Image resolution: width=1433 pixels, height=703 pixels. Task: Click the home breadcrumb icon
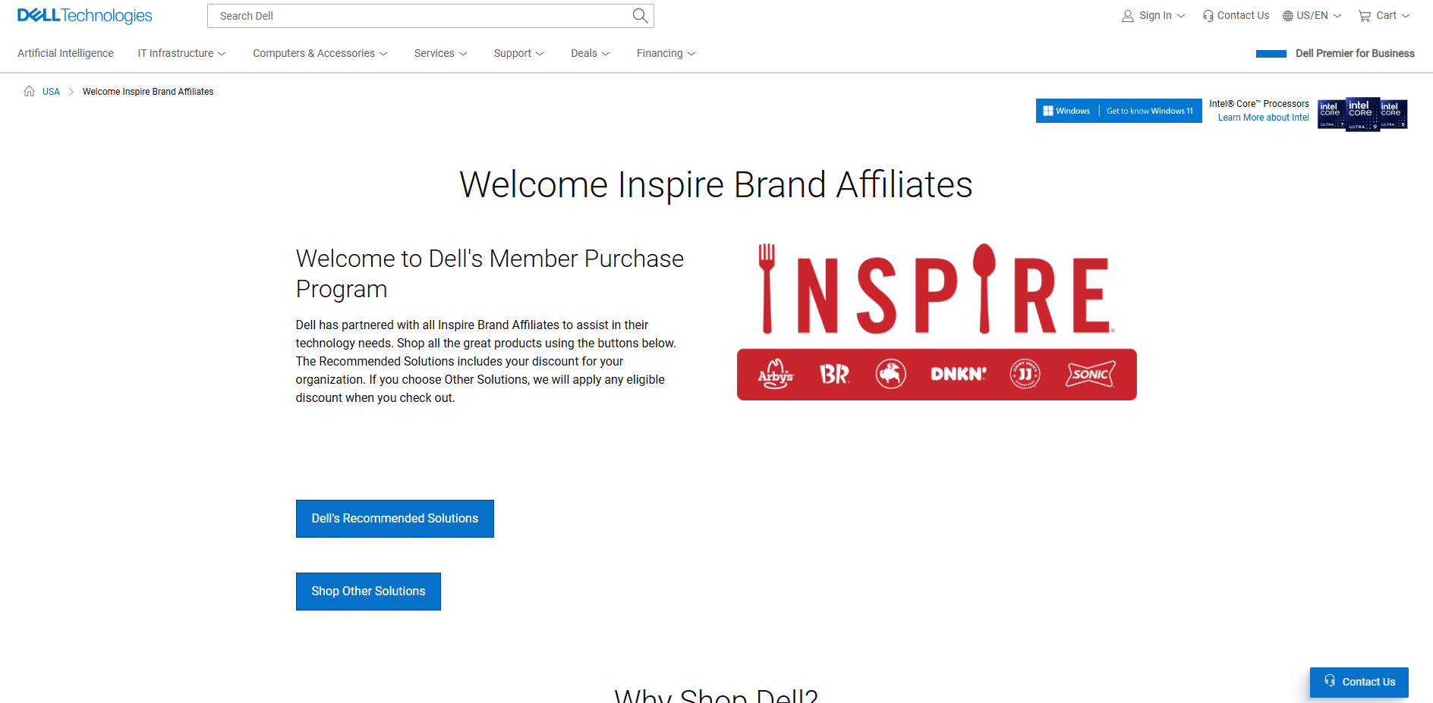tap(29, 91)
